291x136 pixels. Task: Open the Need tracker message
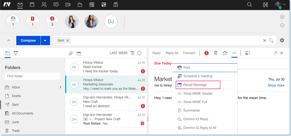coord(106,67)
